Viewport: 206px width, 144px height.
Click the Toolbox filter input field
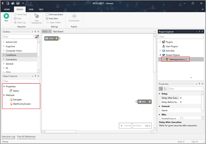(18, 37)
